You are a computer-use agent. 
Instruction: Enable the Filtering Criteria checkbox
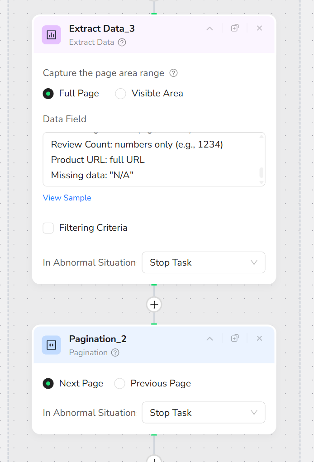pyautogui.click(x=48, y=228)
